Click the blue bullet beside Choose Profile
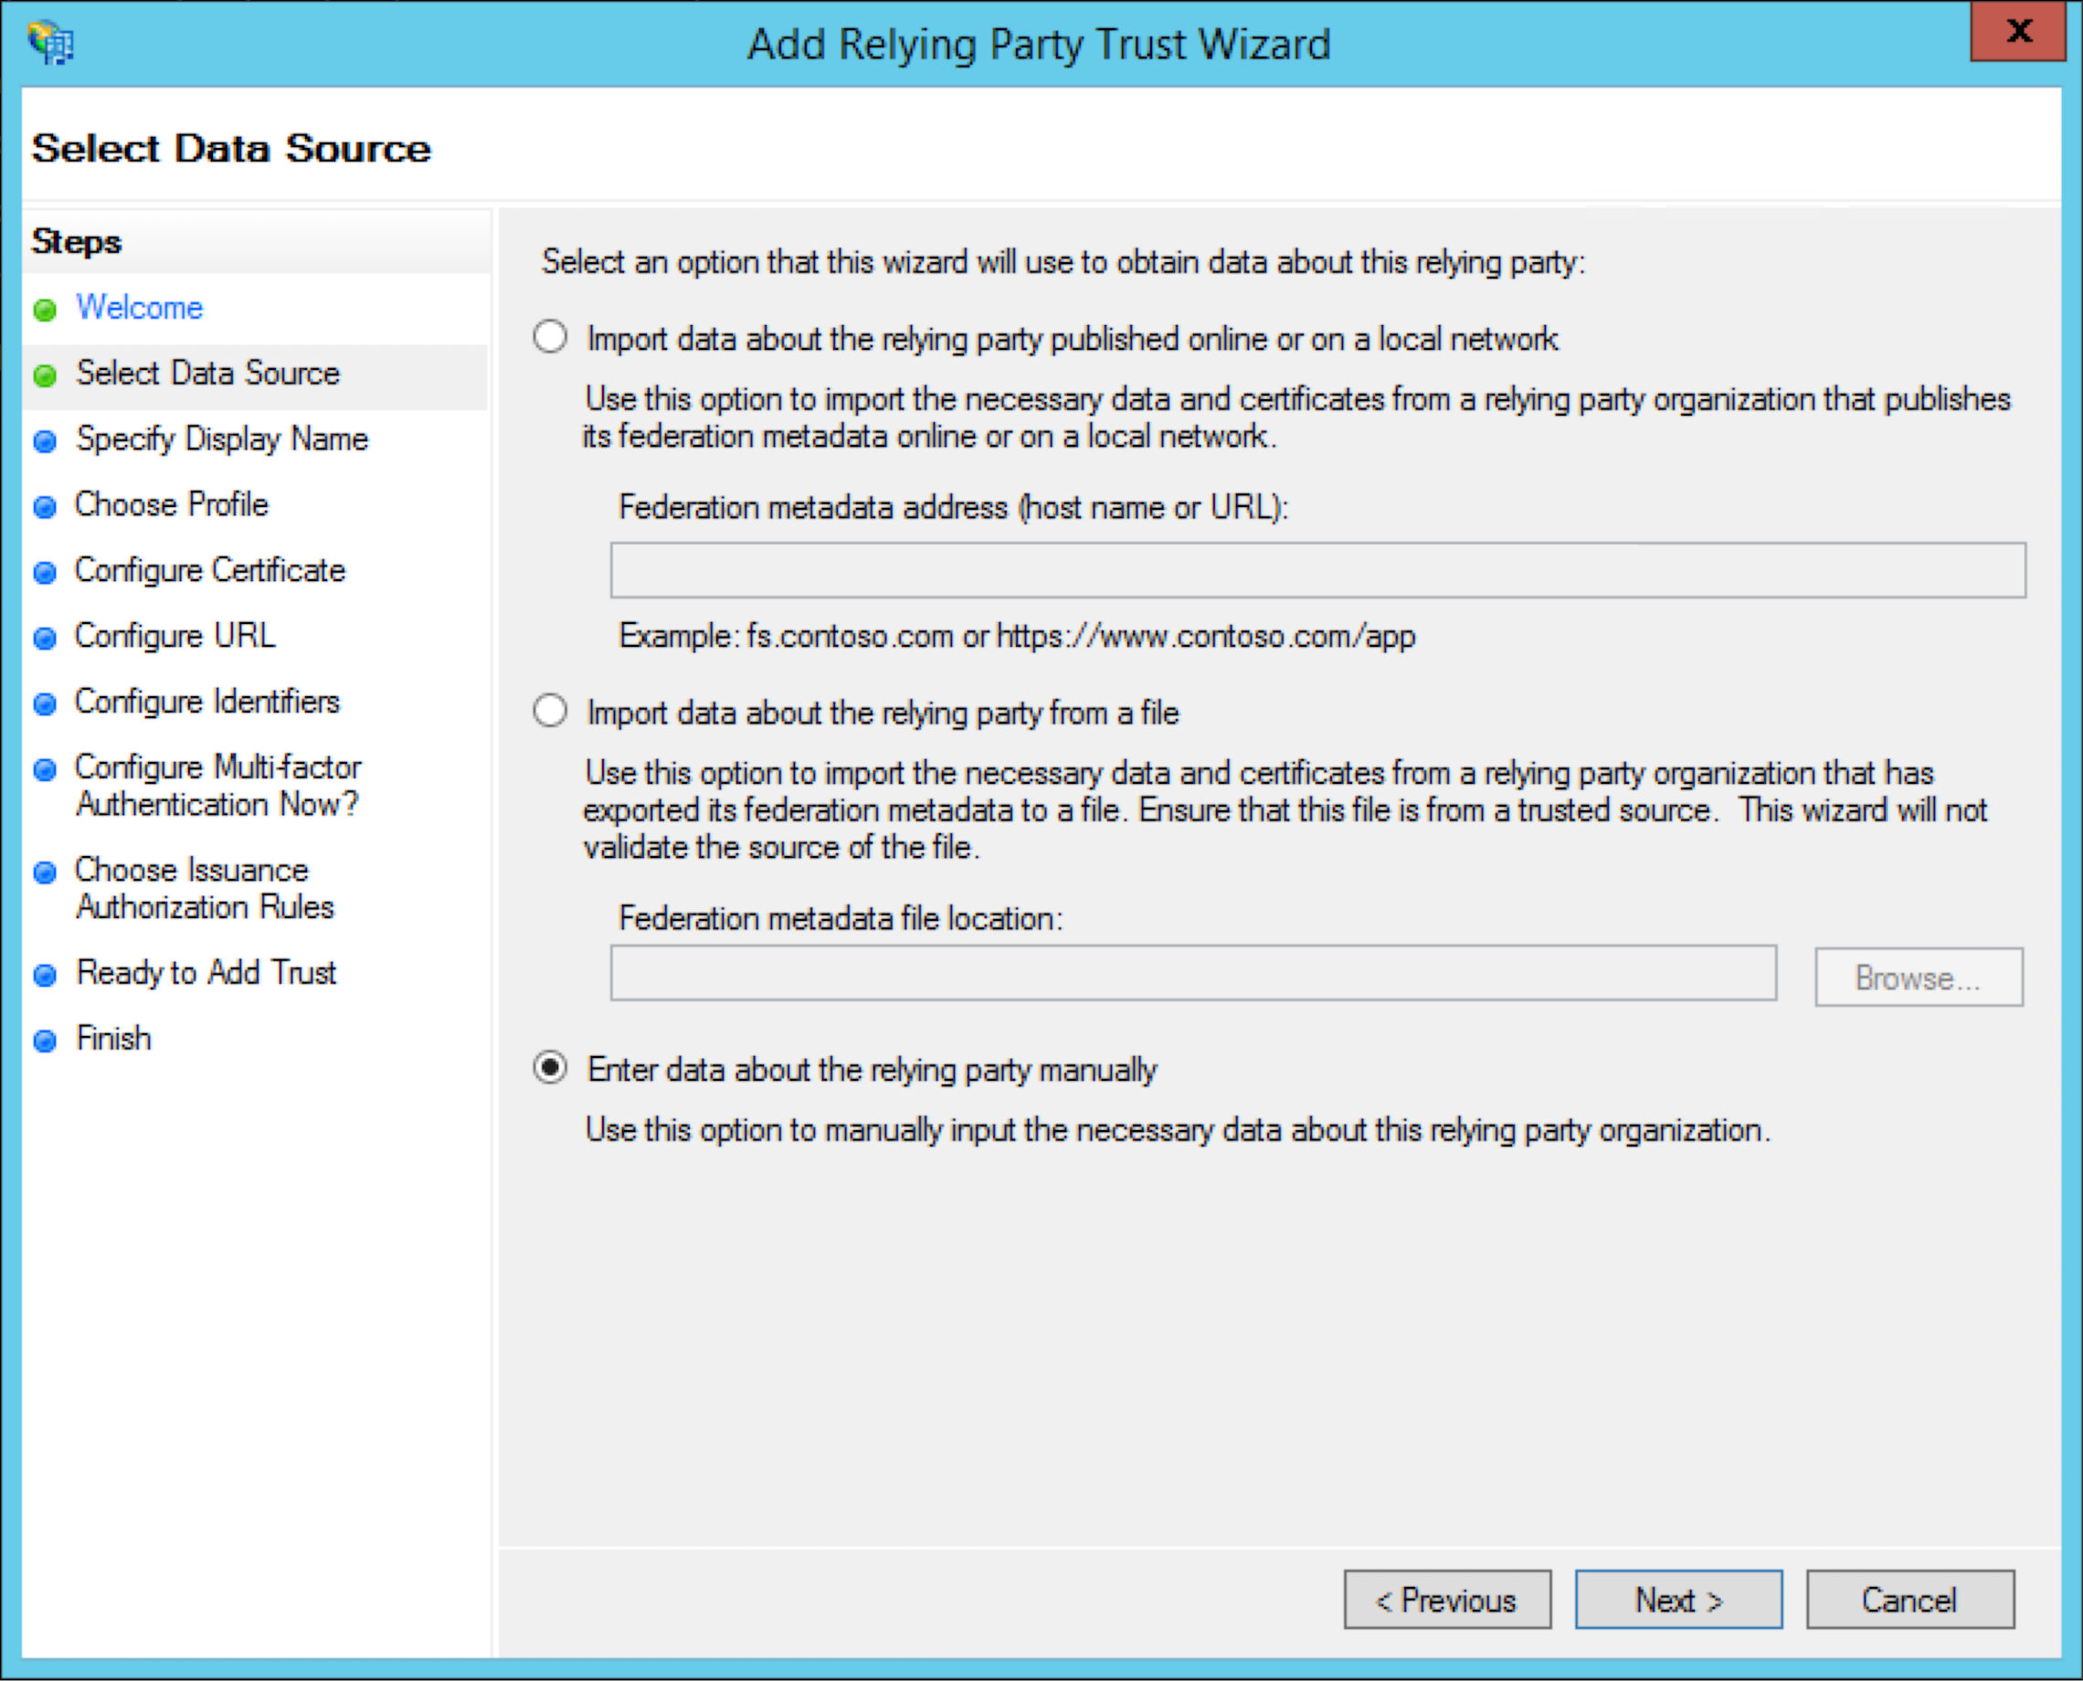The image size is (2083, 1681). point(45,507)
